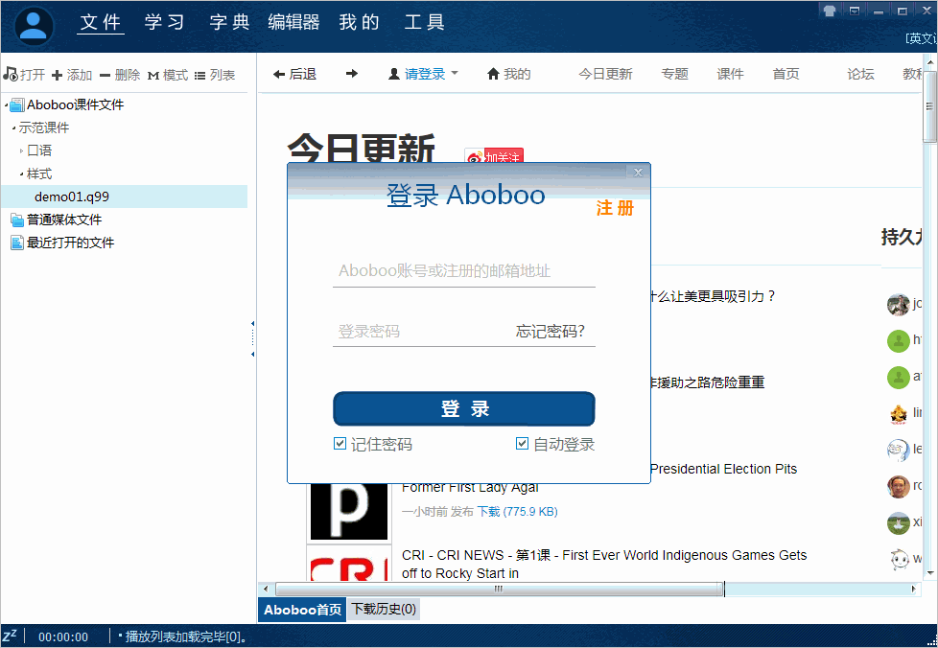Screen dimensions: 938x648
Task: Click the 注册 register link
Action: click(615, 208)
